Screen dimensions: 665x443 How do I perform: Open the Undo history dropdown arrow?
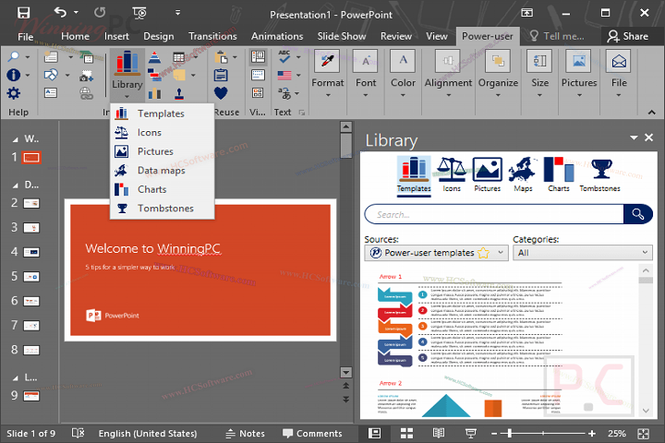pyautogui.click(x=76, y=13)
